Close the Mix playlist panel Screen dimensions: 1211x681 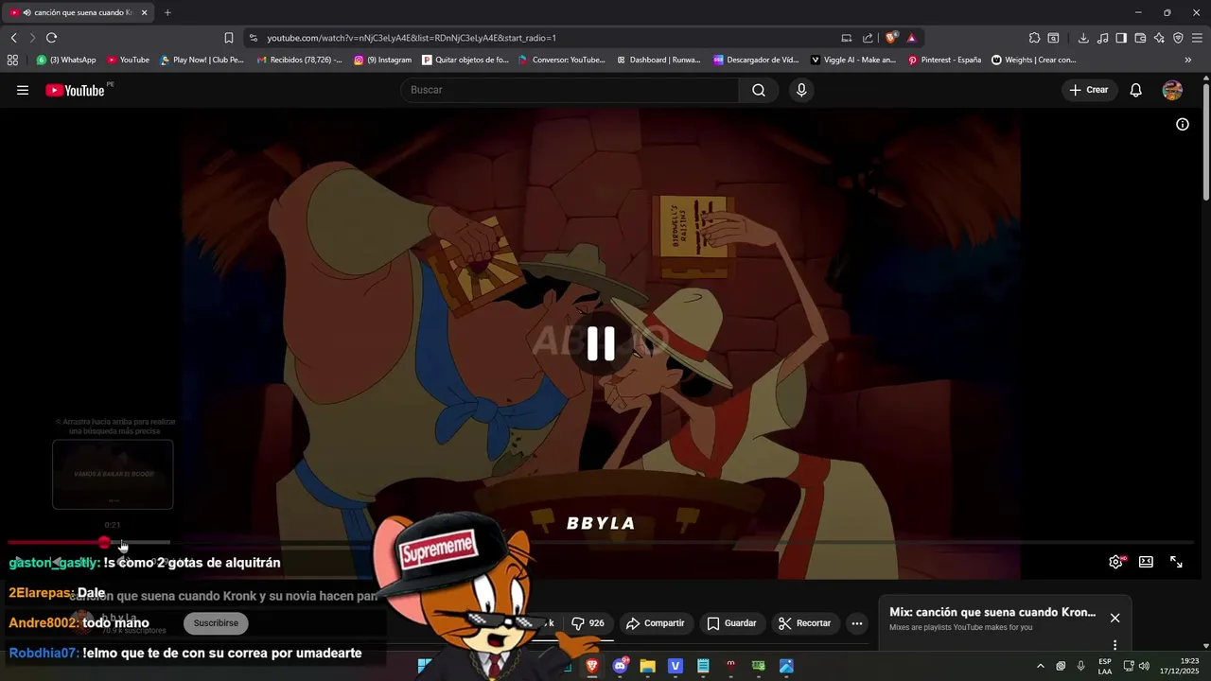pyautogui.click(x=1114, y=618)
